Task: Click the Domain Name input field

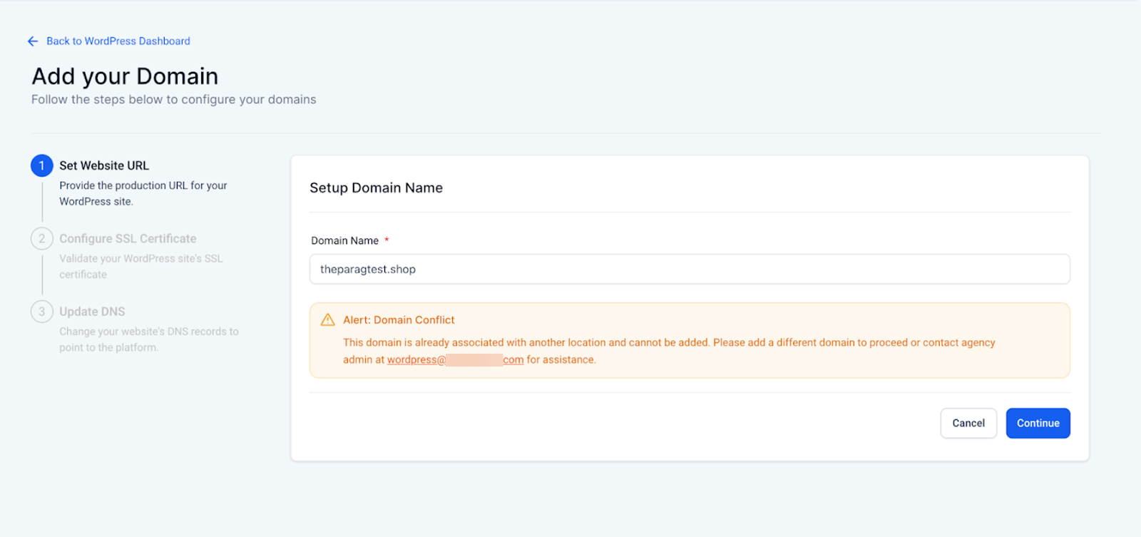Action: pyautogui.click(x=689, y=270)
